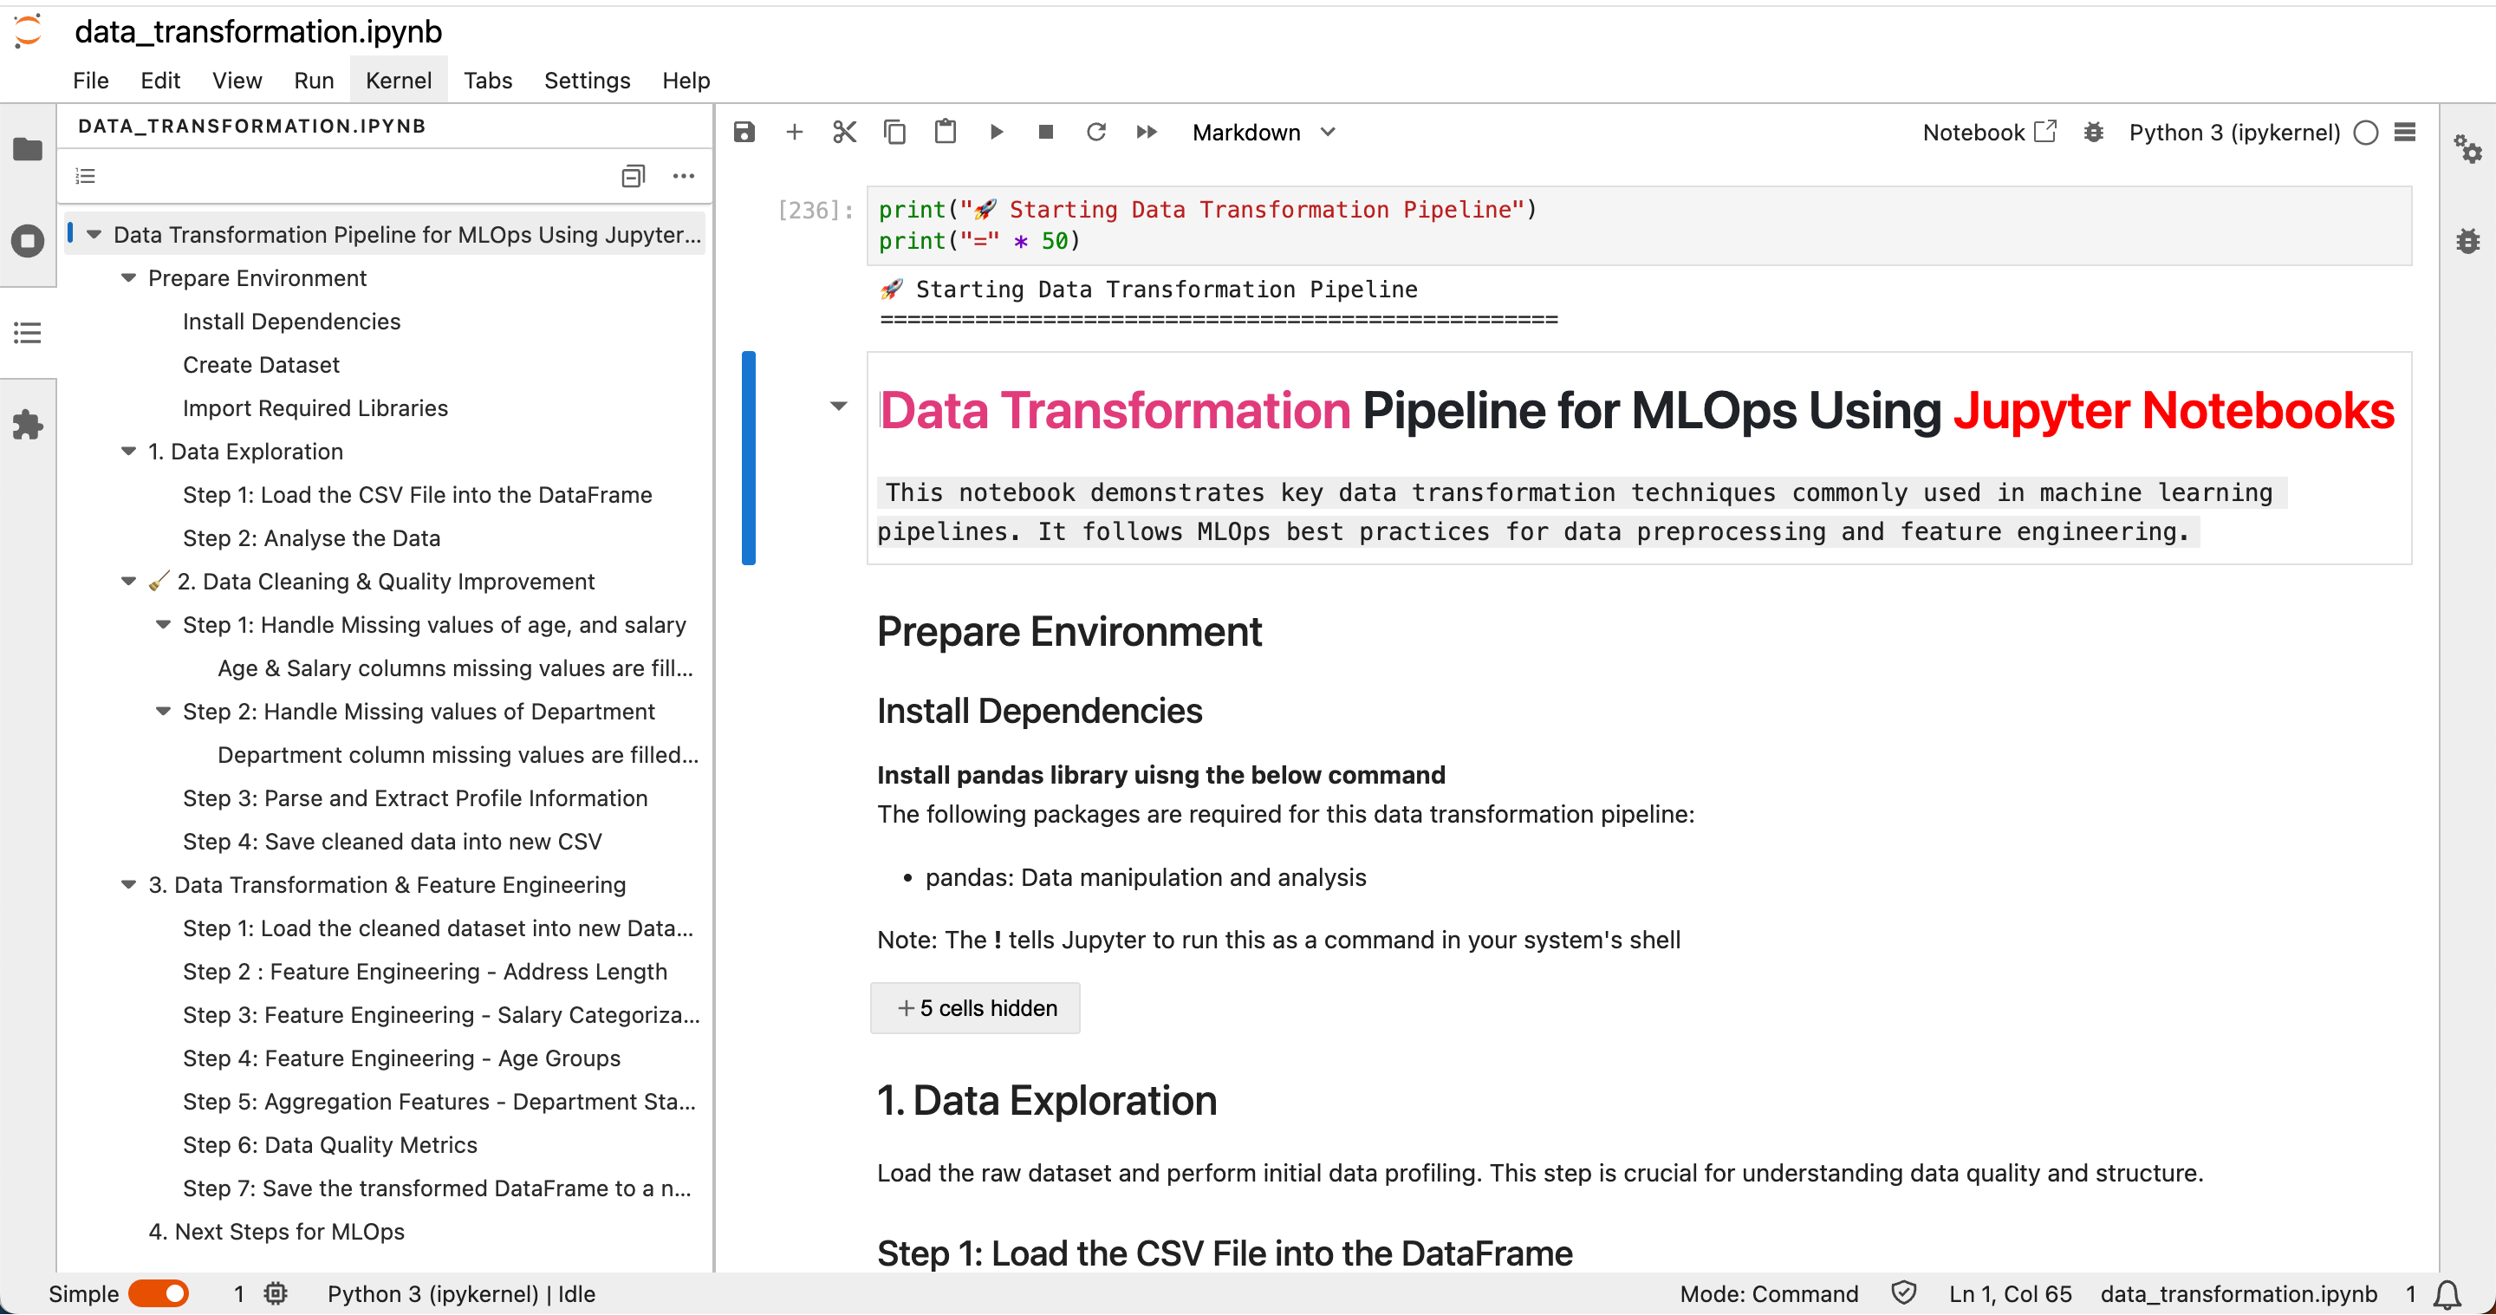2496x1315 pixels.
Task: Open the Settings menu
Action: 586,81
